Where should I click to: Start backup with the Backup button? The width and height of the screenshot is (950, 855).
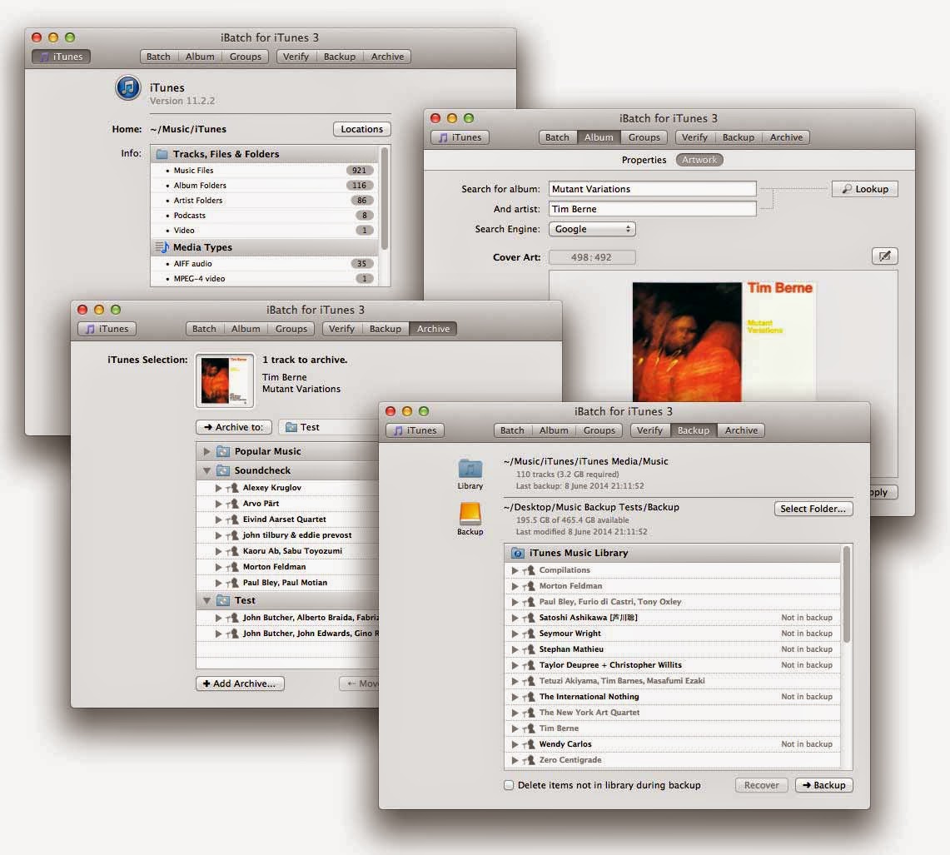824,785
